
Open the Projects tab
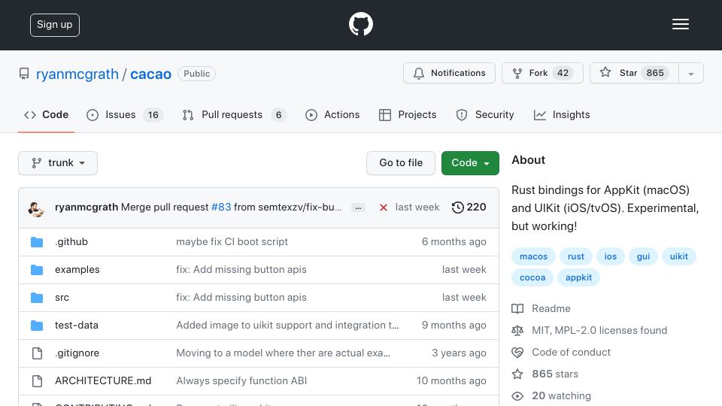[x=408, y=114]
